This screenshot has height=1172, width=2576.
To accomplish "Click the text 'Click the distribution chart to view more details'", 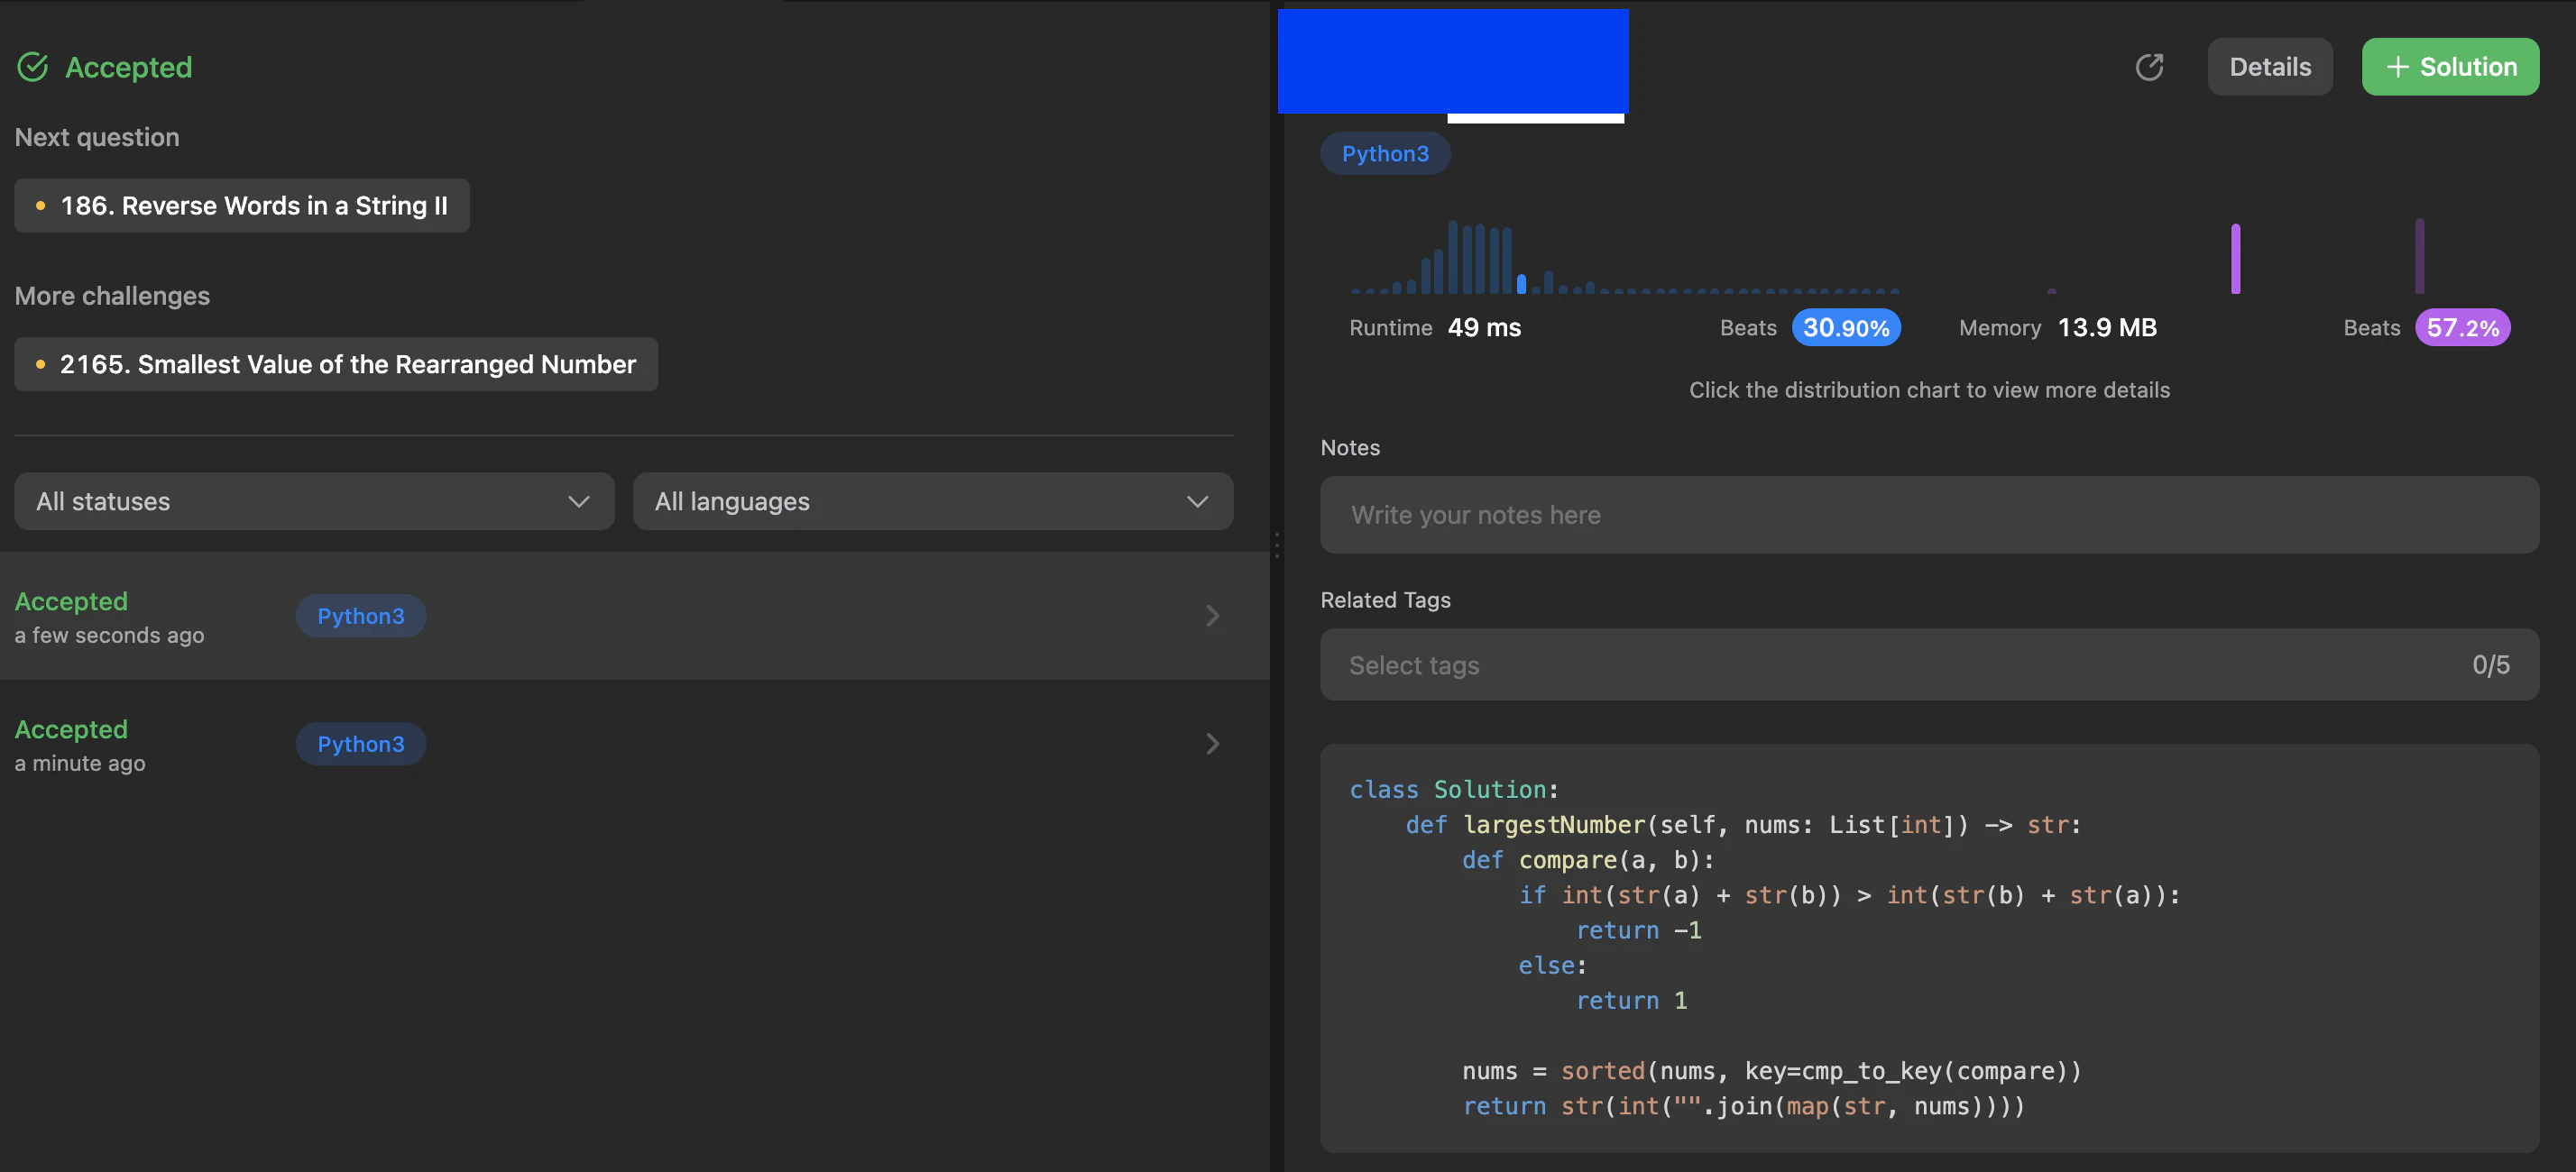I will (x=1929, y=390).
